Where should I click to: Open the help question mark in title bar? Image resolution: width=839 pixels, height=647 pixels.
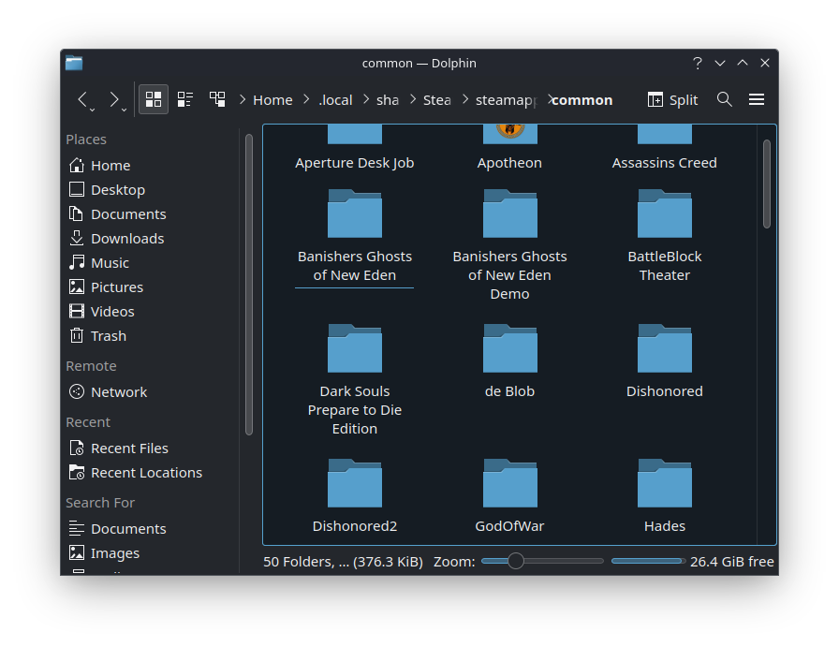[698, 63]
